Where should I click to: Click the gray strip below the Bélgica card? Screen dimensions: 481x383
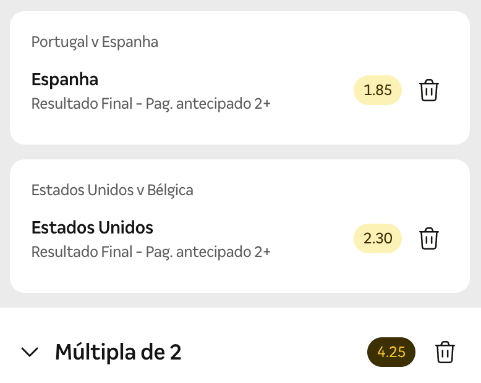240,300
